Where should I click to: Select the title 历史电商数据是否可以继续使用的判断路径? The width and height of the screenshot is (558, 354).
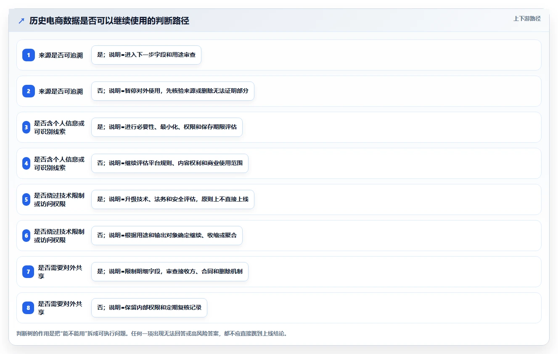point(109,21)
